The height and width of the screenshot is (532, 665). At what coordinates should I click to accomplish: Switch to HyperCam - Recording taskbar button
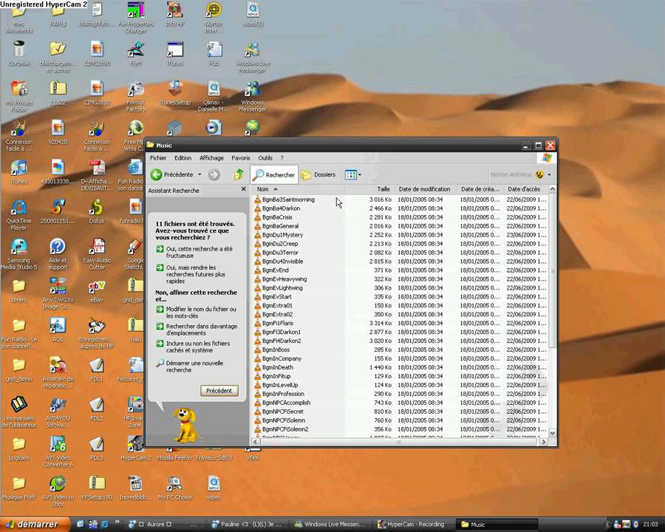[x=412, y=525]
